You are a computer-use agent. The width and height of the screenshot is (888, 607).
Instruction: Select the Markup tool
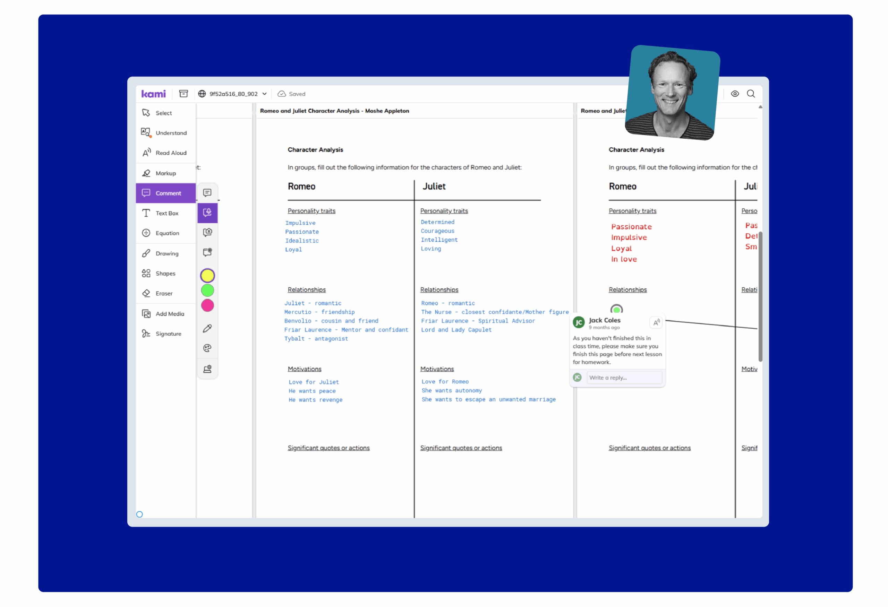[165, 173]
